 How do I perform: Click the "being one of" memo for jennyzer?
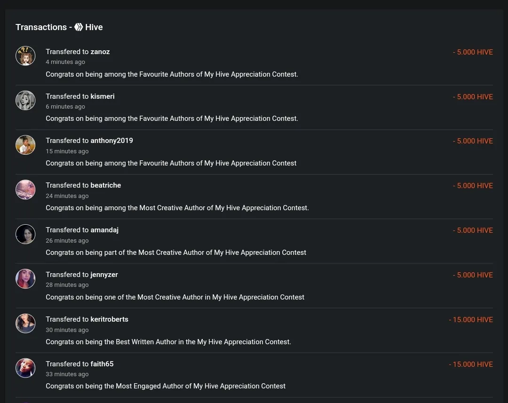point(175,297)
